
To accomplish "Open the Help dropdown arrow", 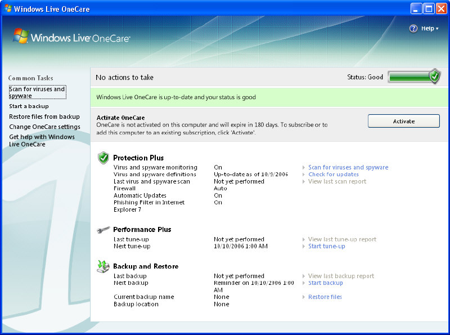I will point(437,29).
